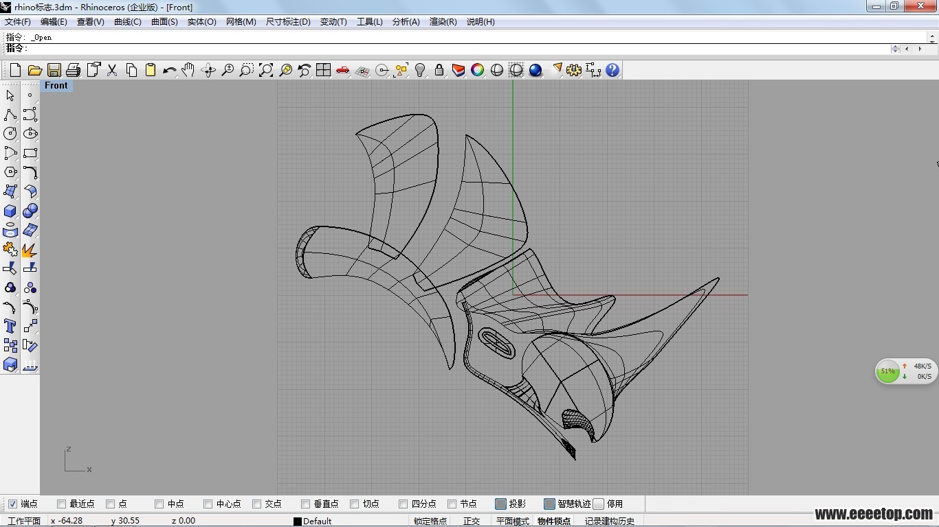Viewport: 939px width, 527px height.
Task: Select the Rectangle tool in sidebar
Action: (30, 153)
